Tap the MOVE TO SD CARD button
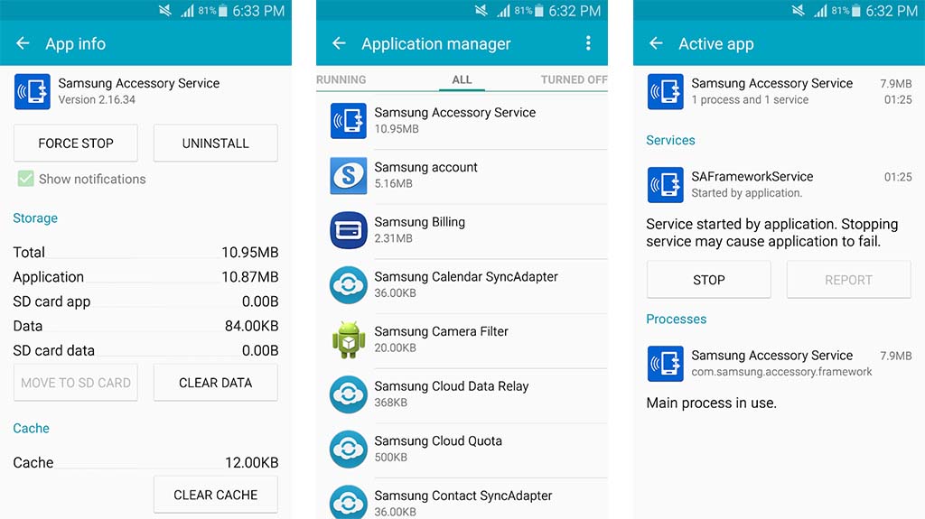Viewport: 925px width, 519px height. [x=76, y=383]
